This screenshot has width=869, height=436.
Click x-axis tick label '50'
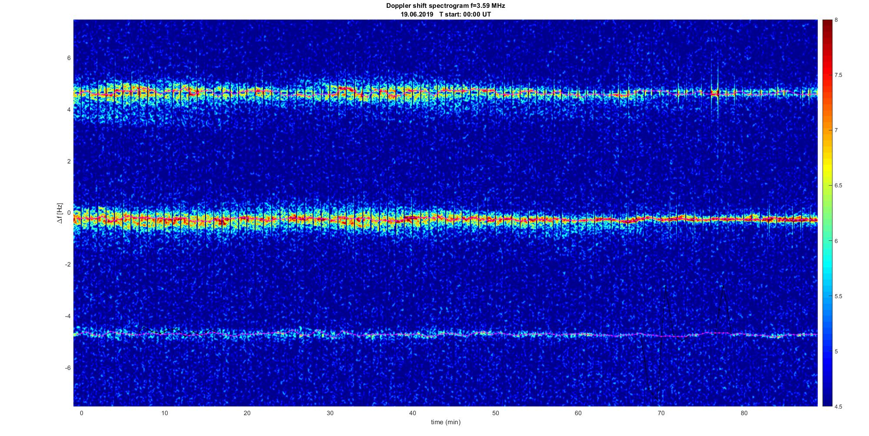tap(496, 413)
